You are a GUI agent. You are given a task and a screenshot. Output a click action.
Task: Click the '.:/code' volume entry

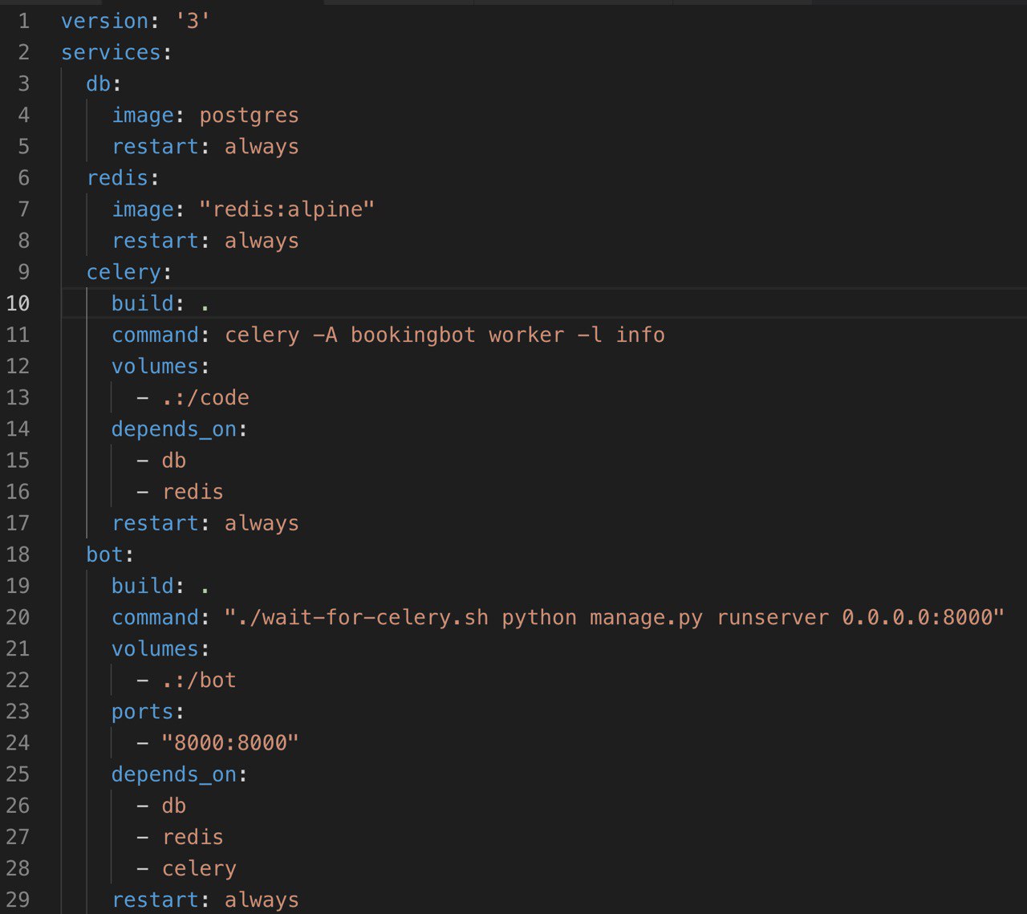point(205,398)
